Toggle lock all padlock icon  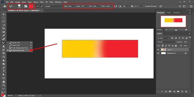pyautogui.click(x=176, y=46)
